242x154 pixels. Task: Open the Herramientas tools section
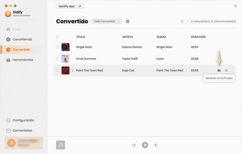tap(20, 60)
